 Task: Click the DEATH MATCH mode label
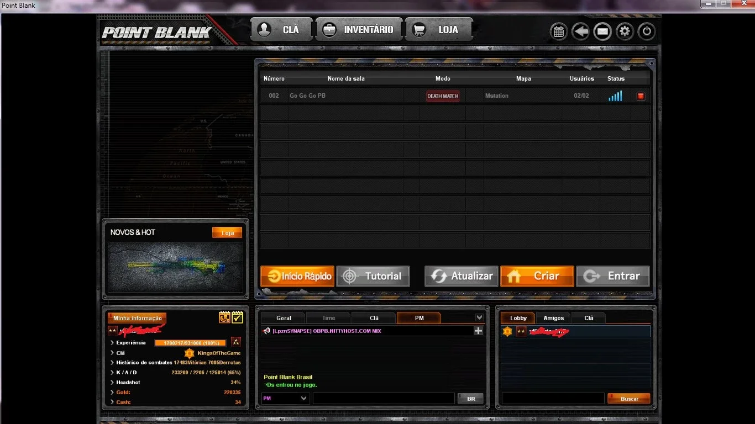tap(443, 96)
